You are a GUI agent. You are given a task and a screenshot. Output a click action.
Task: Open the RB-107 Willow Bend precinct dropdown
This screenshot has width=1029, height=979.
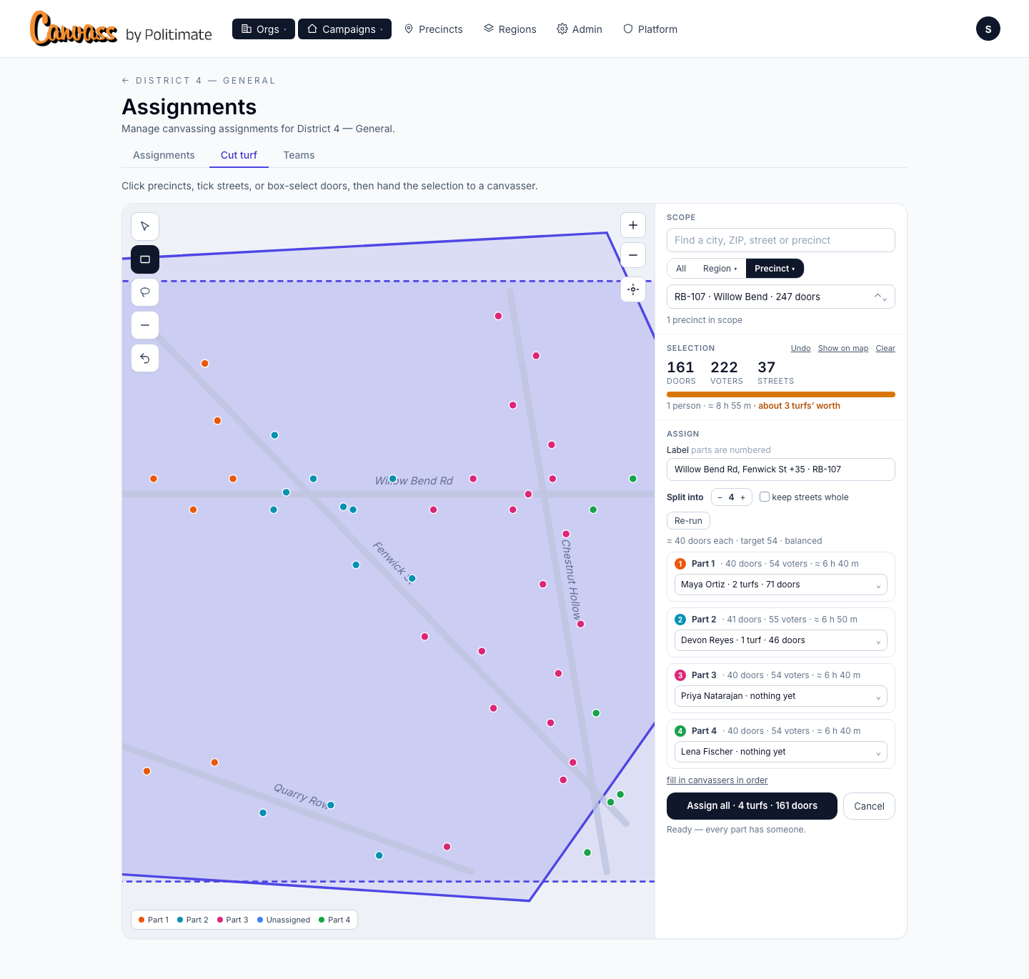(781, 297)
